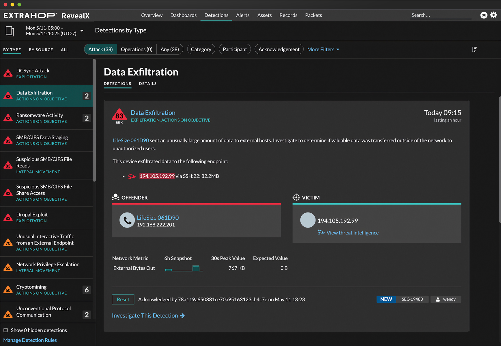The image size is (501, 346).
Task: Click the External Bytes Out sparkline chart
Action: tap(184, 268)
